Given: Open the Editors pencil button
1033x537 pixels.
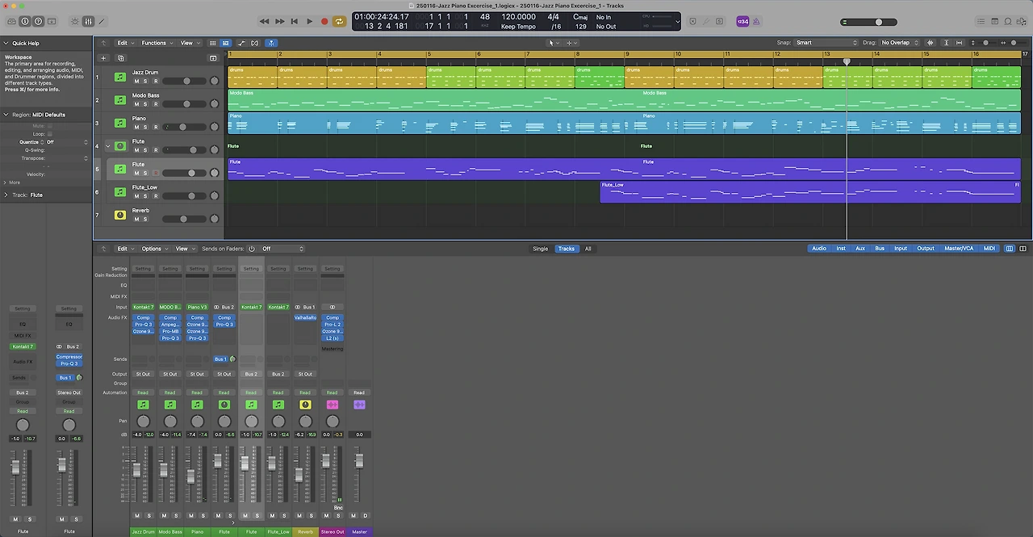Looking at the screenshot, I should (x=102, y=21).
